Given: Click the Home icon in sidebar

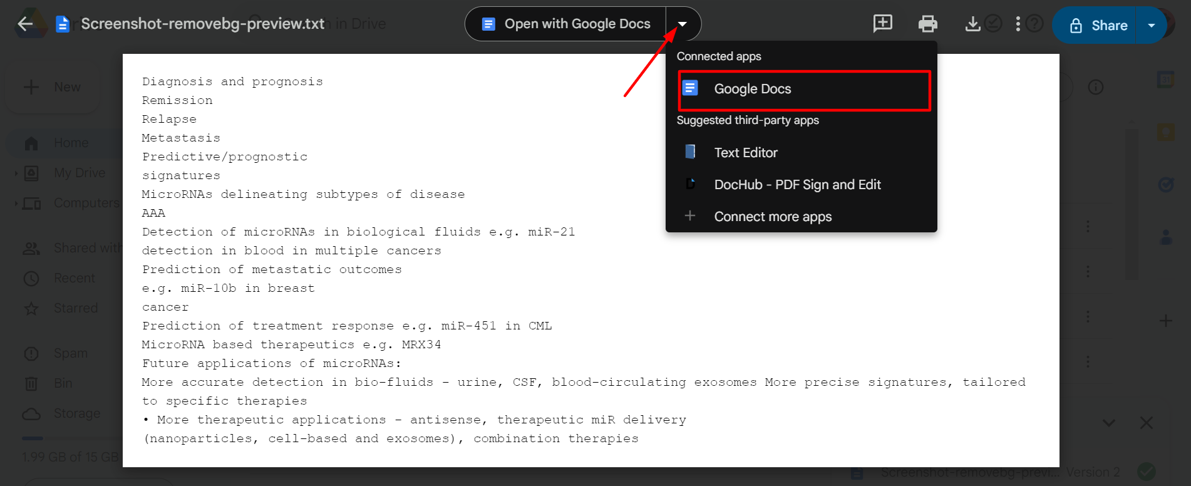Looking at the screenshot, I should (31, 143).
